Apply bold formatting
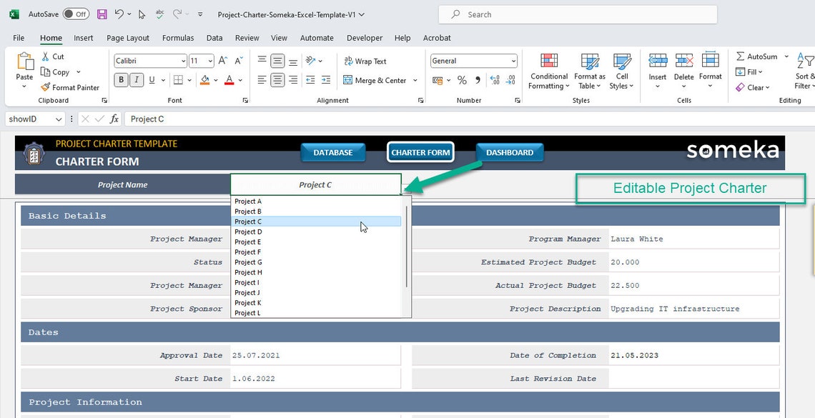 [x=121, y=79]
